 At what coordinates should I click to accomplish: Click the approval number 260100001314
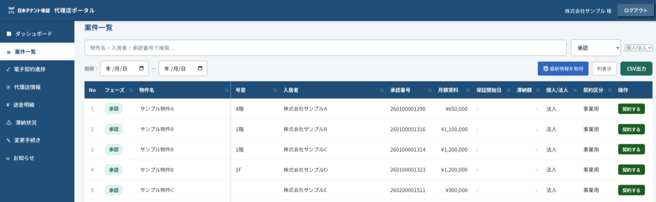tap(408, 150)
